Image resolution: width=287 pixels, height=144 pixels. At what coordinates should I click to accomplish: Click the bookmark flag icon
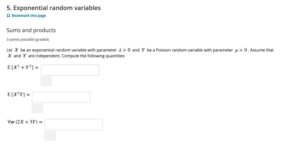tap(8, 16)
